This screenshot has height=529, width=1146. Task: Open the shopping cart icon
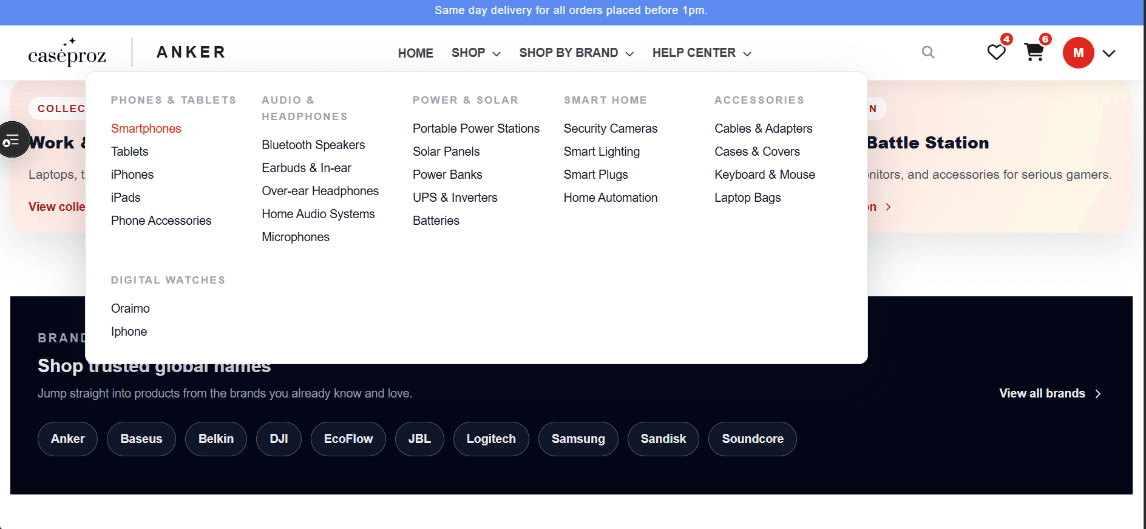click(x=1034, y=52)
